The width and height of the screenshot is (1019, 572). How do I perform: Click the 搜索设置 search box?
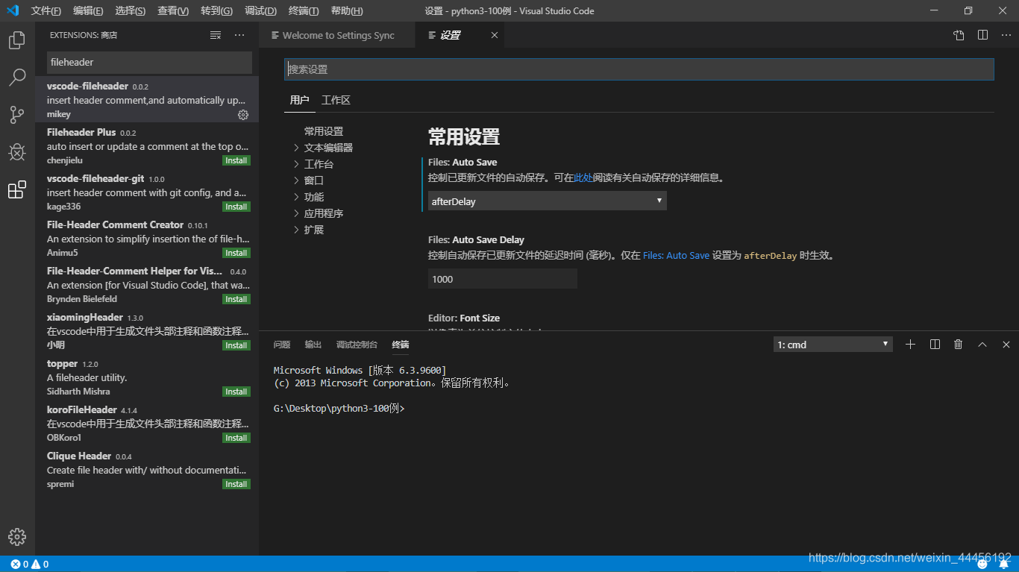click(x=639, y=69)
